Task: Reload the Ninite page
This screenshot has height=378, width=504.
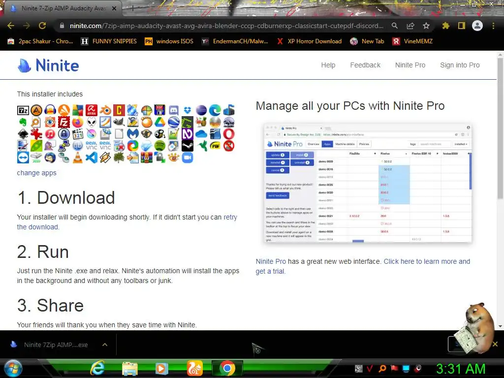Action: point(42,26)
